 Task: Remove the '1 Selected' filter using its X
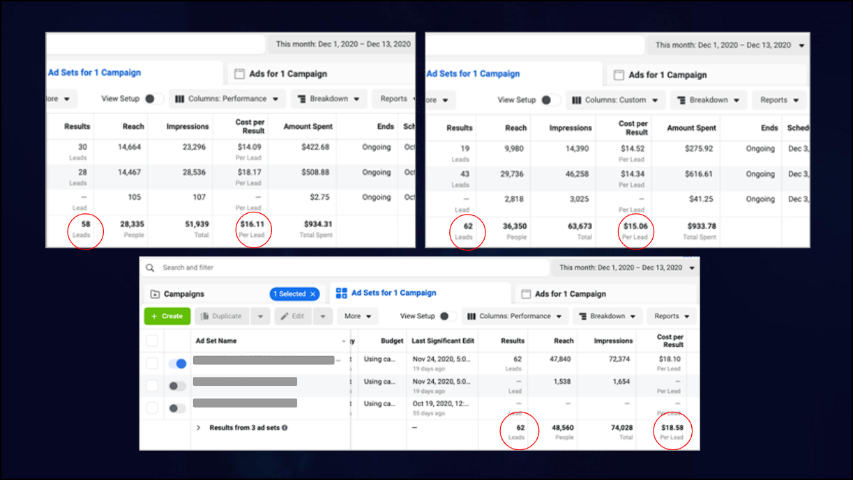[x=312, y=294]
